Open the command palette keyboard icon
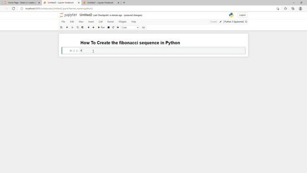The width and height of the screenshot is (307, 173). pyautogui.click(x=143, y=27)
